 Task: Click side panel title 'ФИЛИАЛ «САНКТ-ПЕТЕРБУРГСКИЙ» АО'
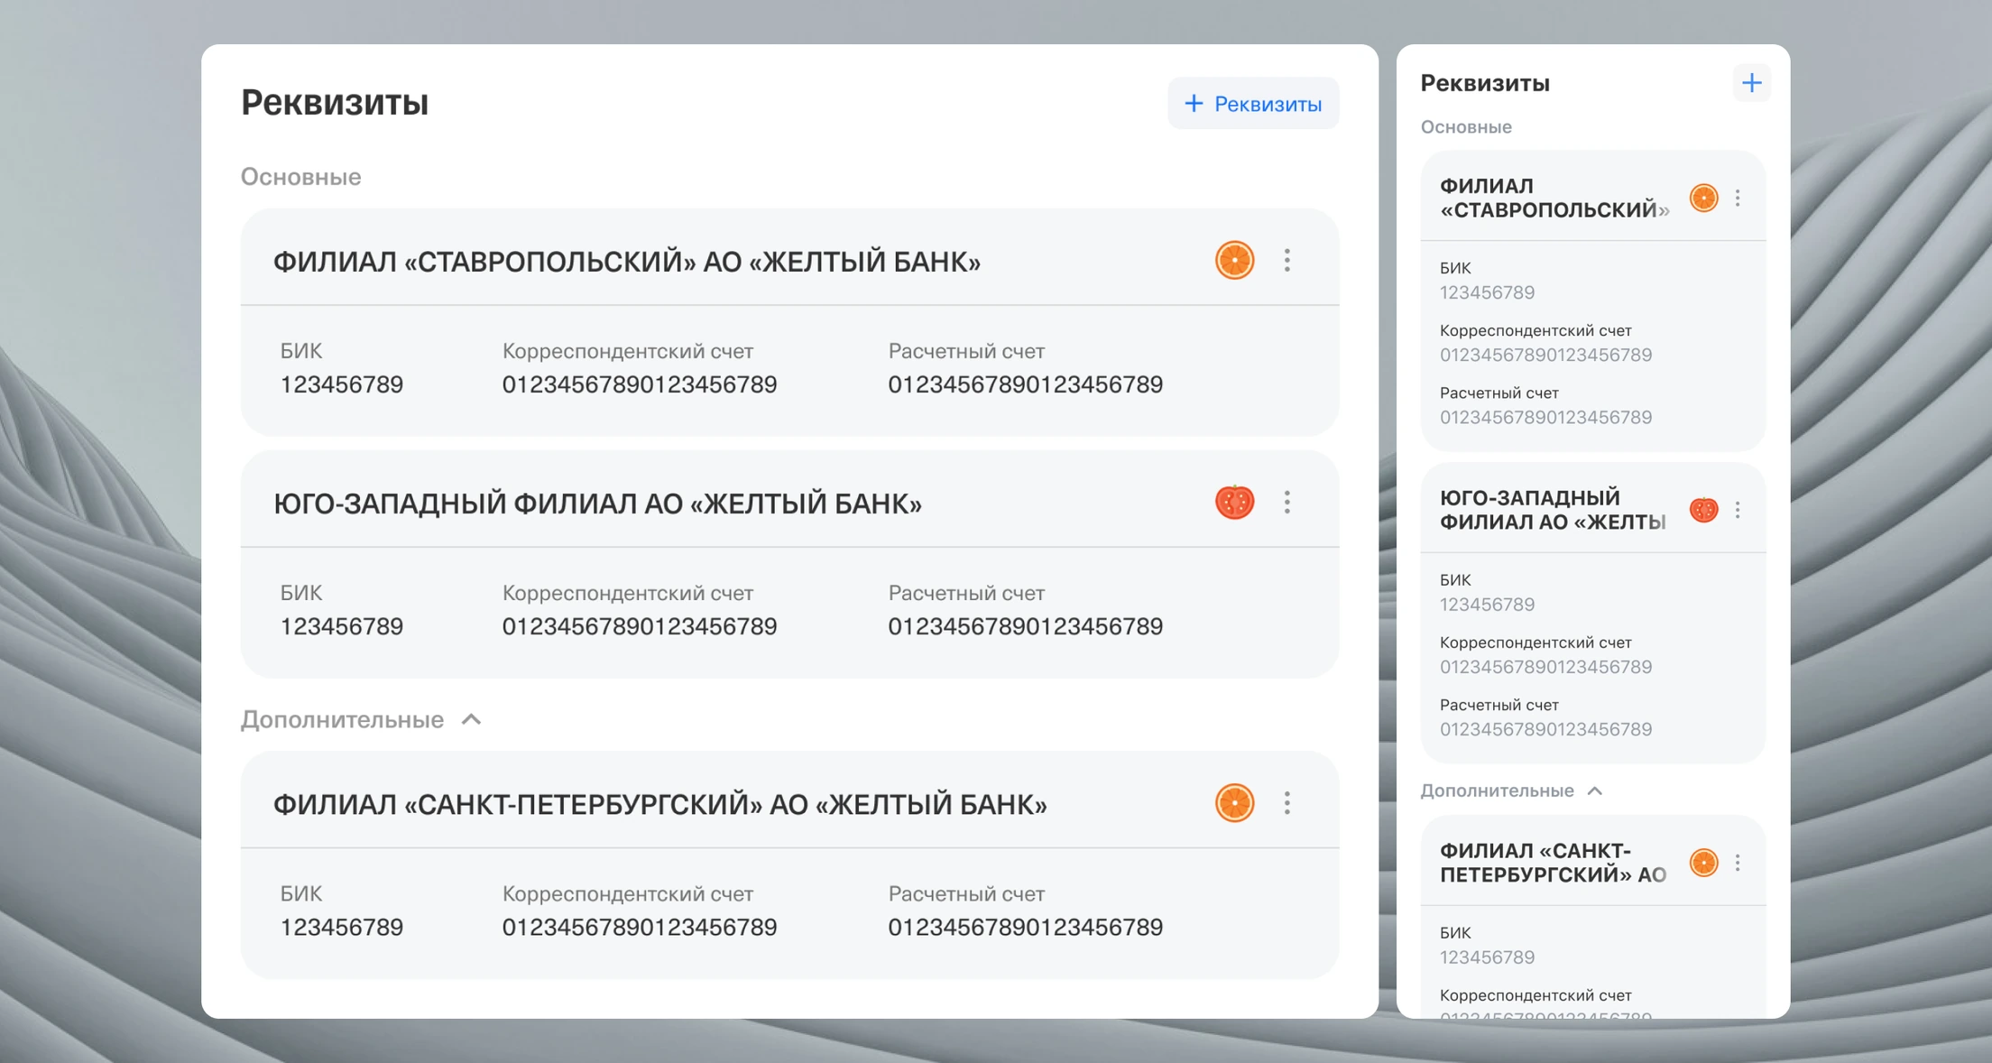1553,863
